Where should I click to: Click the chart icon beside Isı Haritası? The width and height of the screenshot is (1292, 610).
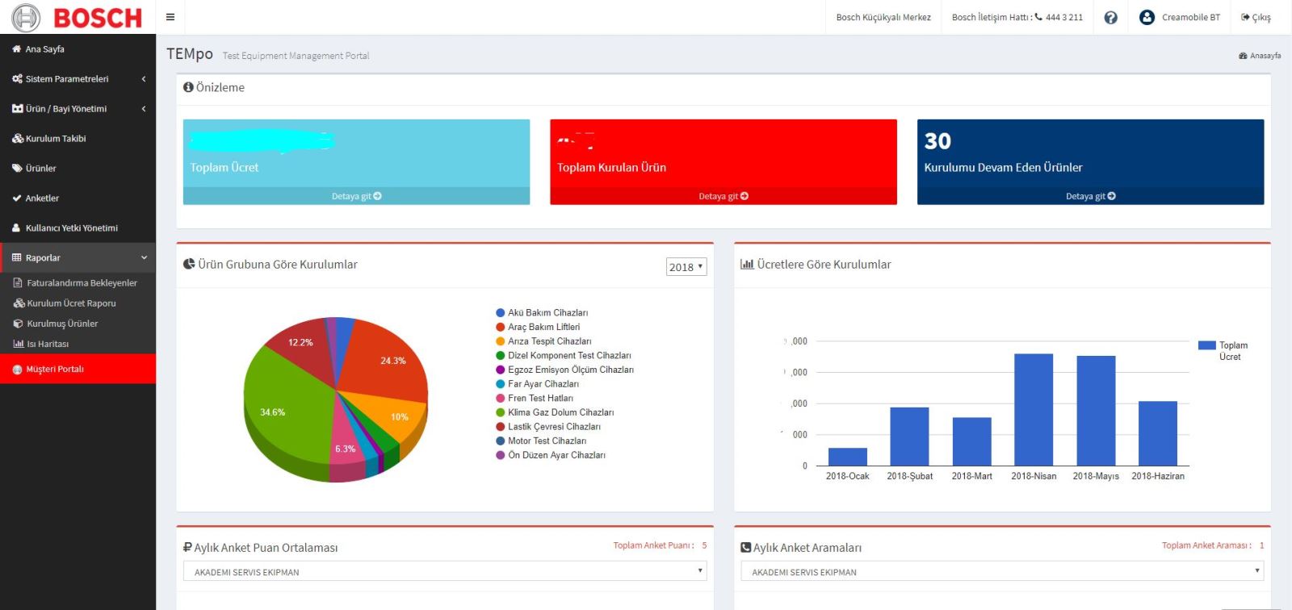tap(19, 344)
